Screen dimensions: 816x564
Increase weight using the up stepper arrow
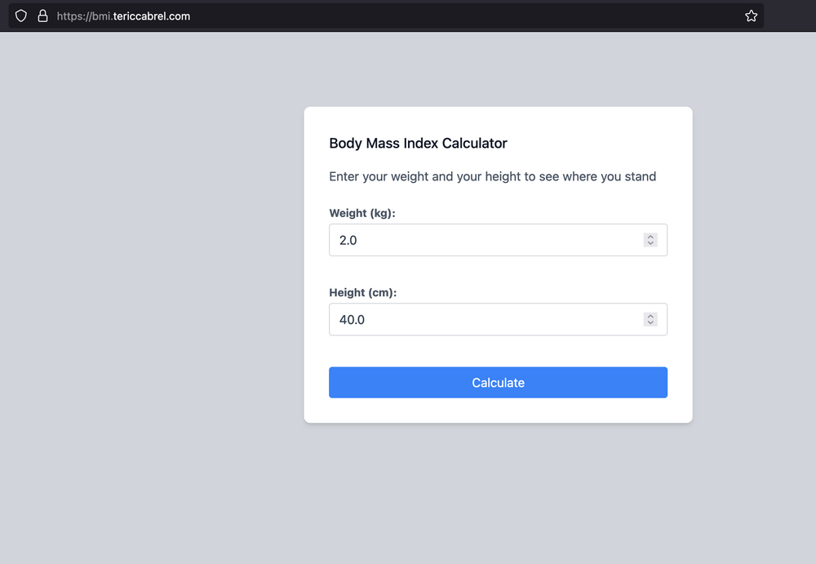pos(650,237)
